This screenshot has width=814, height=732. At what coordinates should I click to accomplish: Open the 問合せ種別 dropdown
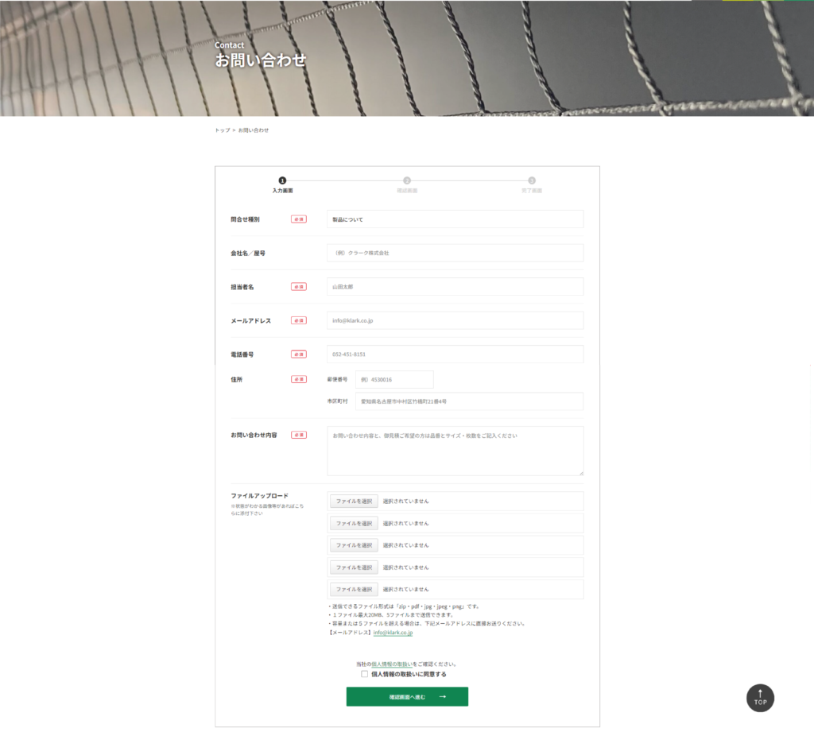pyautogui.click(x=455, y=219)
